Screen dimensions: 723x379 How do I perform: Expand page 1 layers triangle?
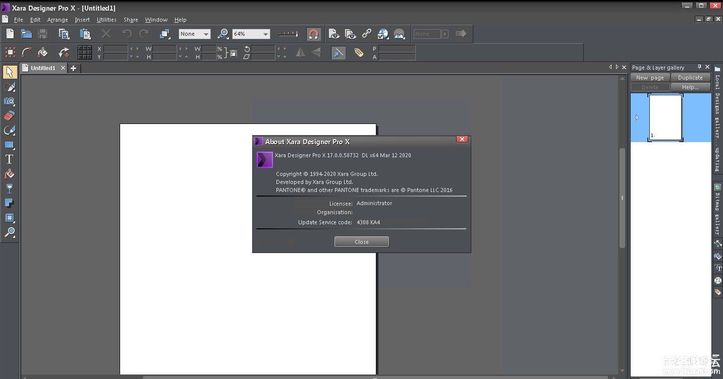point(637,117)
